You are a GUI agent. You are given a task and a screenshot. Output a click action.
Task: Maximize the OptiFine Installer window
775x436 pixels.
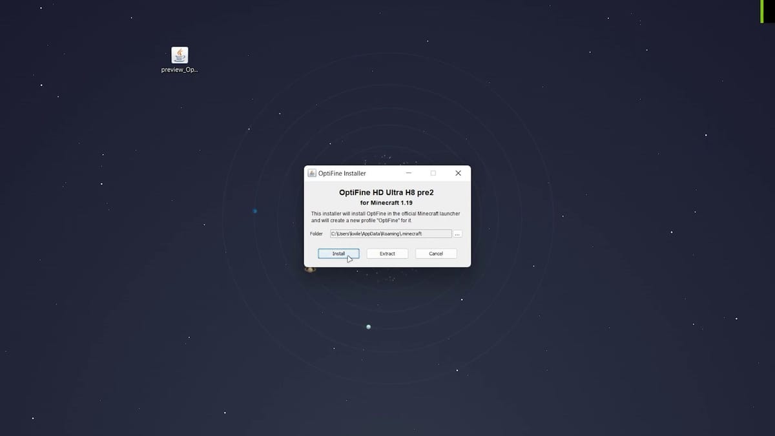tap(433, 173)
